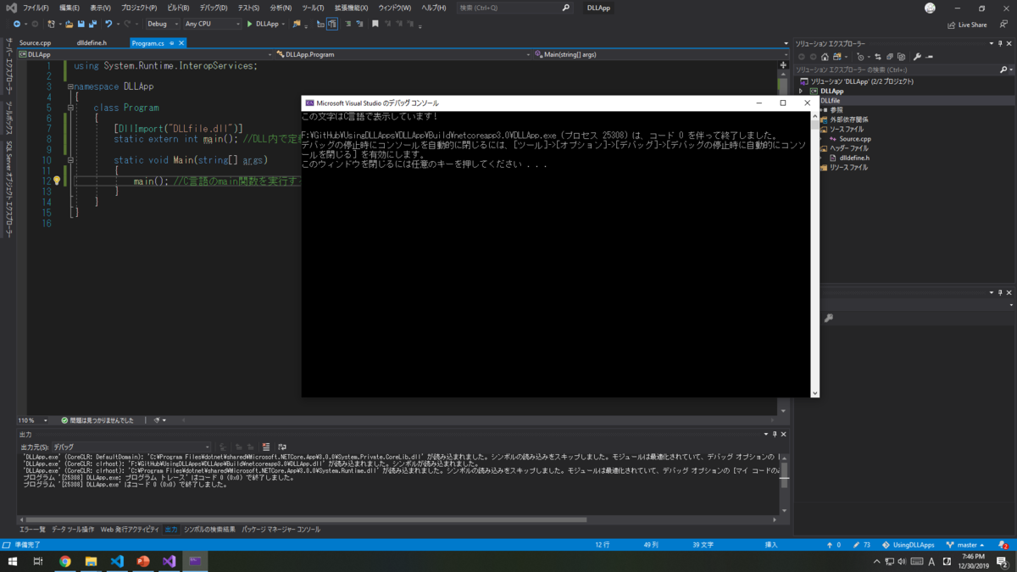Open the Visual Studio taskbar icon
This screenshot has height=572, width=1017.
pyautogui.click(x=169, y=561)
